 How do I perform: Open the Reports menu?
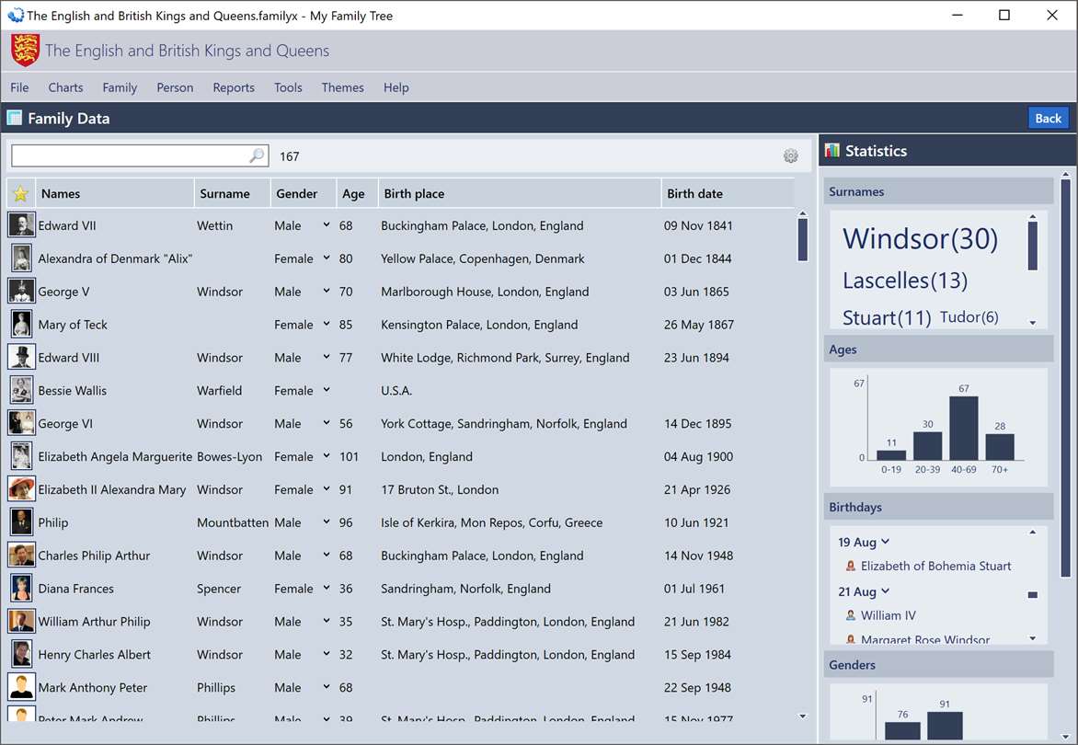click(234, 87)
